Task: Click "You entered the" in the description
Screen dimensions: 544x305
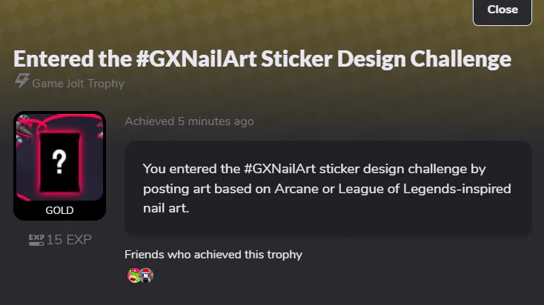Action: click(x=186, y=169)
